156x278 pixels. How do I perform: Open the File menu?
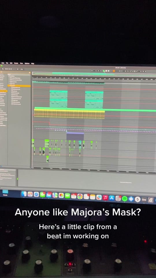tap(7, 63)
